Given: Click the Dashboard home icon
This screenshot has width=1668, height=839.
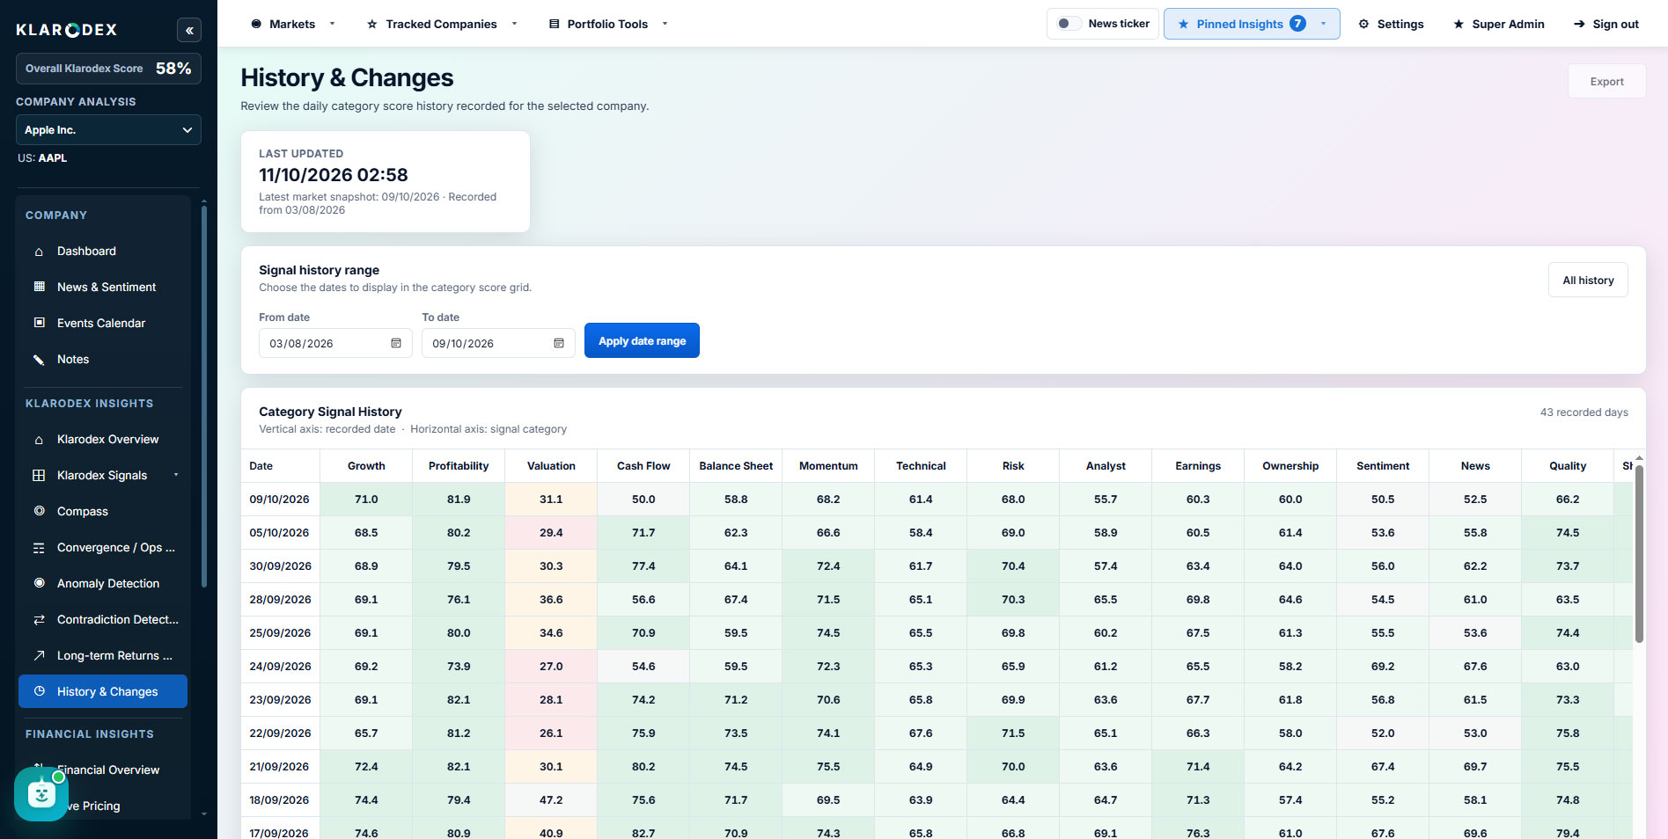Looking at the screenshot, I should coord(39,252).
